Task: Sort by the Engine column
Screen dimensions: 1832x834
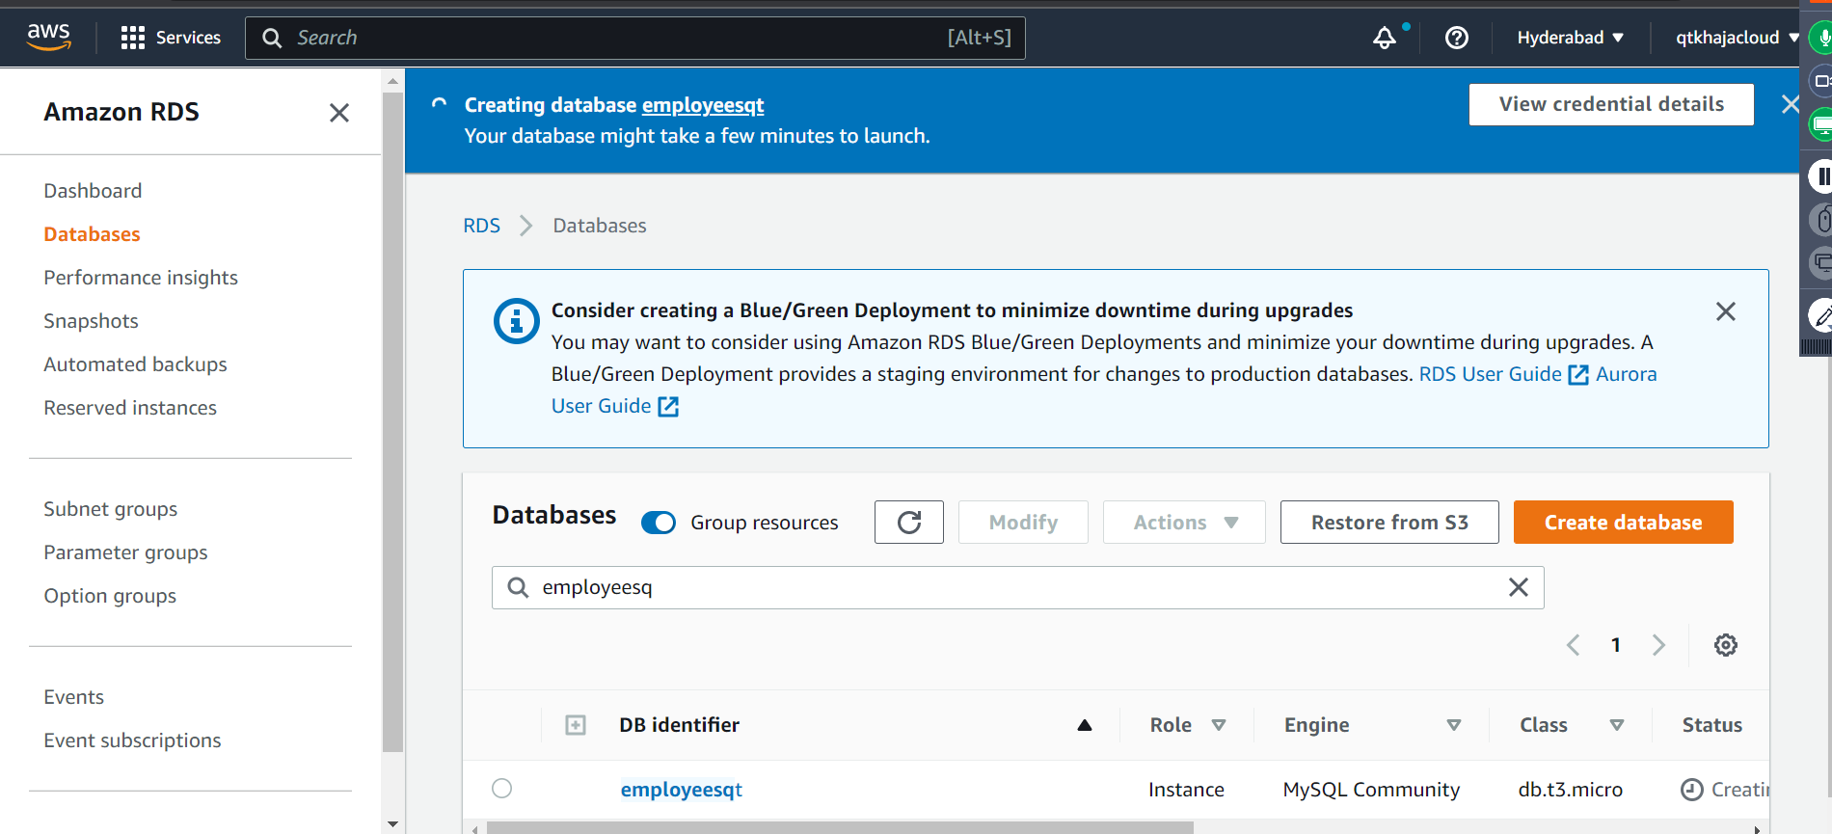Action: 1372,725
